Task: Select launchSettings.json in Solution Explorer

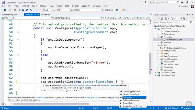Action: coord(174,40)
